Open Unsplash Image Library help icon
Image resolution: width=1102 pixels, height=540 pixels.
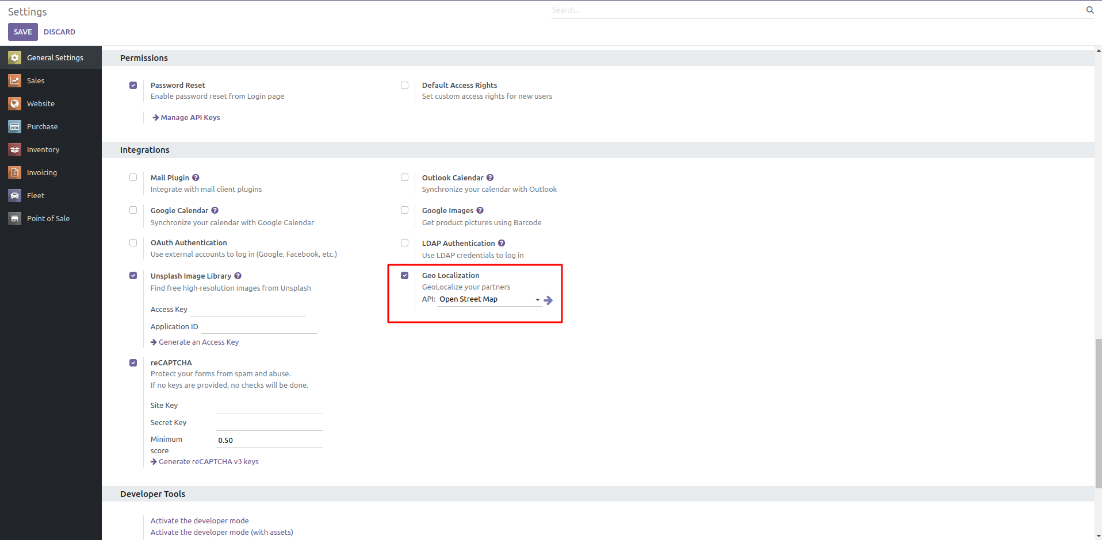(x=238, y=276)
